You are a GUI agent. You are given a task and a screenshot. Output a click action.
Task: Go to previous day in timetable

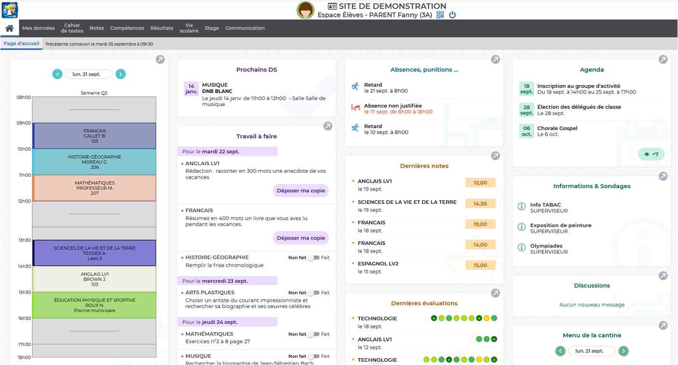coord(57,74)
